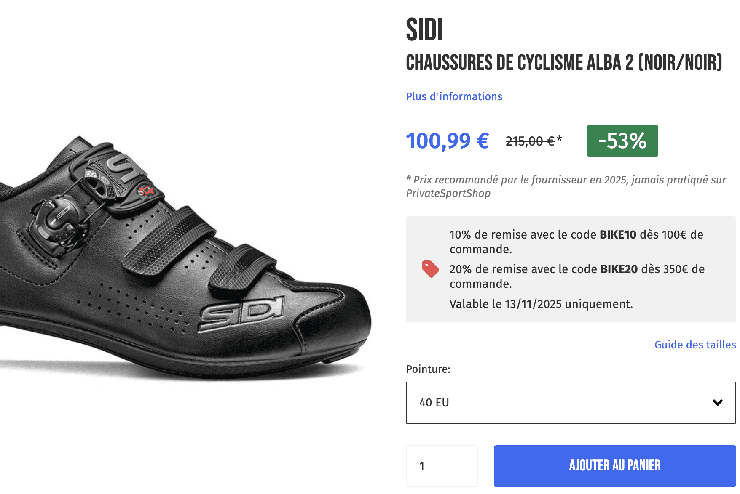Click the green -53% discount badge
Screen dimensions: 740x494
(622, 141)
